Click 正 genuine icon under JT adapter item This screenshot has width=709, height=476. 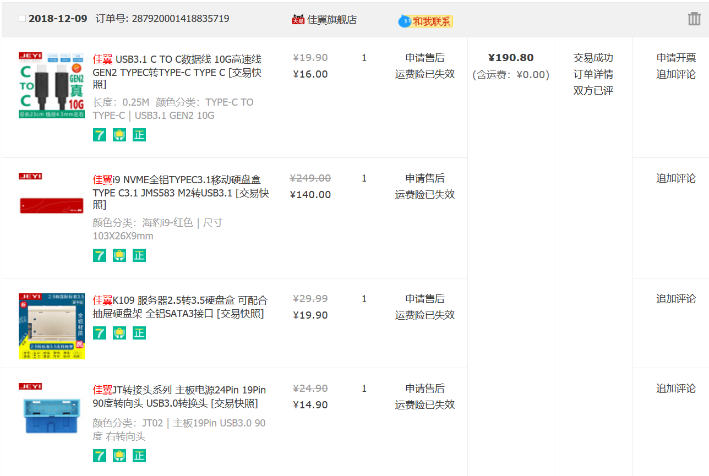click(x=139, y=456)
